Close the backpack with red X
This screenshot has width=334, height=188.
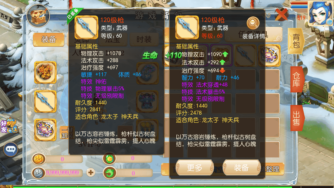[282, 14]
